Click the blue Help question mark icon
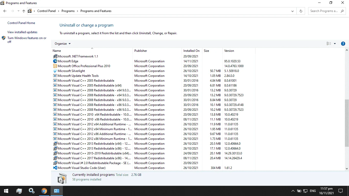The width and height of the screenshot is (349, 196). (343, 44)
